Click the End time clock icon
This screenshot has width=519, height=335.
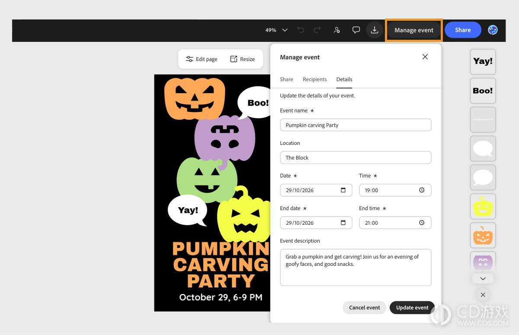(x=422, y=223)
